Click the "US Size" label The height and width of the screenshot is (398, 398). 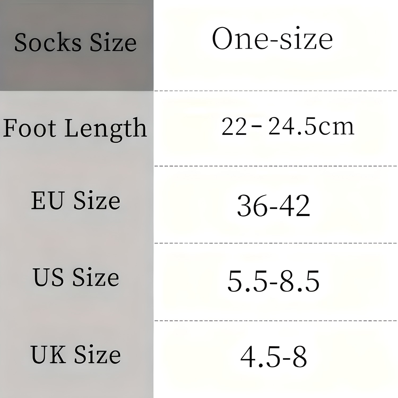coord(76,277)
